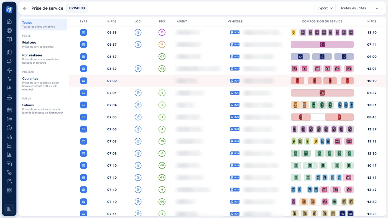
Task: Open the router device icon in the sidebar
Action: (9, 97)
